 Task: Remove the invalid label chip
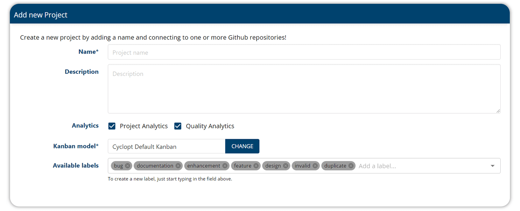pyautogui.click(x=315, y=166)
